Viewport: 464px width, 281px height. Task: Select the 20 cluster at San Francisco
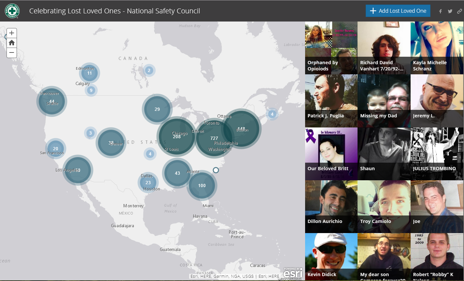[x=56, y=148]
